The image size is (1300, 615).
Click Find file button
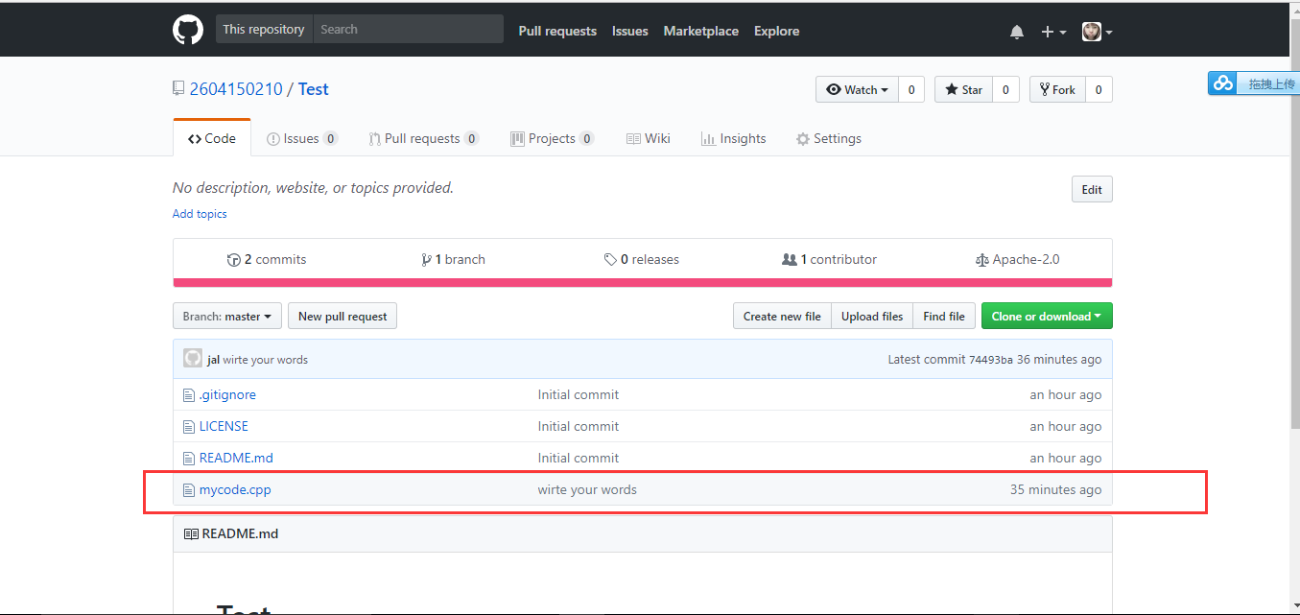click(x=944, y=316)
